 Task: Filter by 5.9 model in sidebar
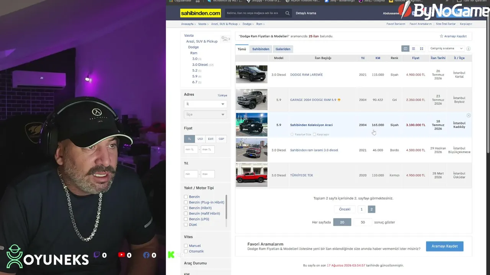click(195, 76)
